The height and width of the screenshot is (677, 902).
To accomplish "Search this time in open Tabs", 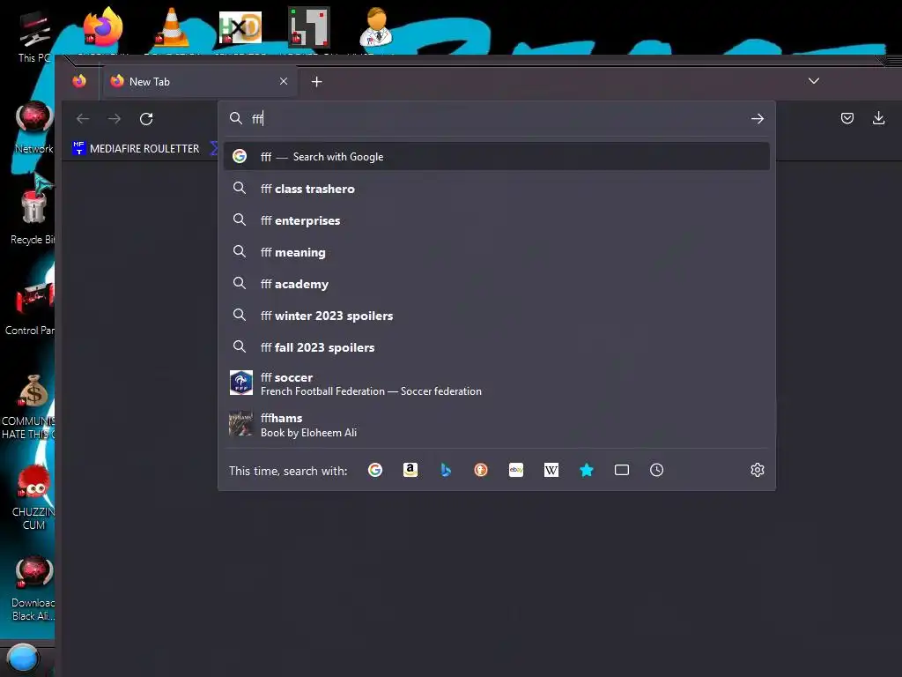I will click(622, 471).
